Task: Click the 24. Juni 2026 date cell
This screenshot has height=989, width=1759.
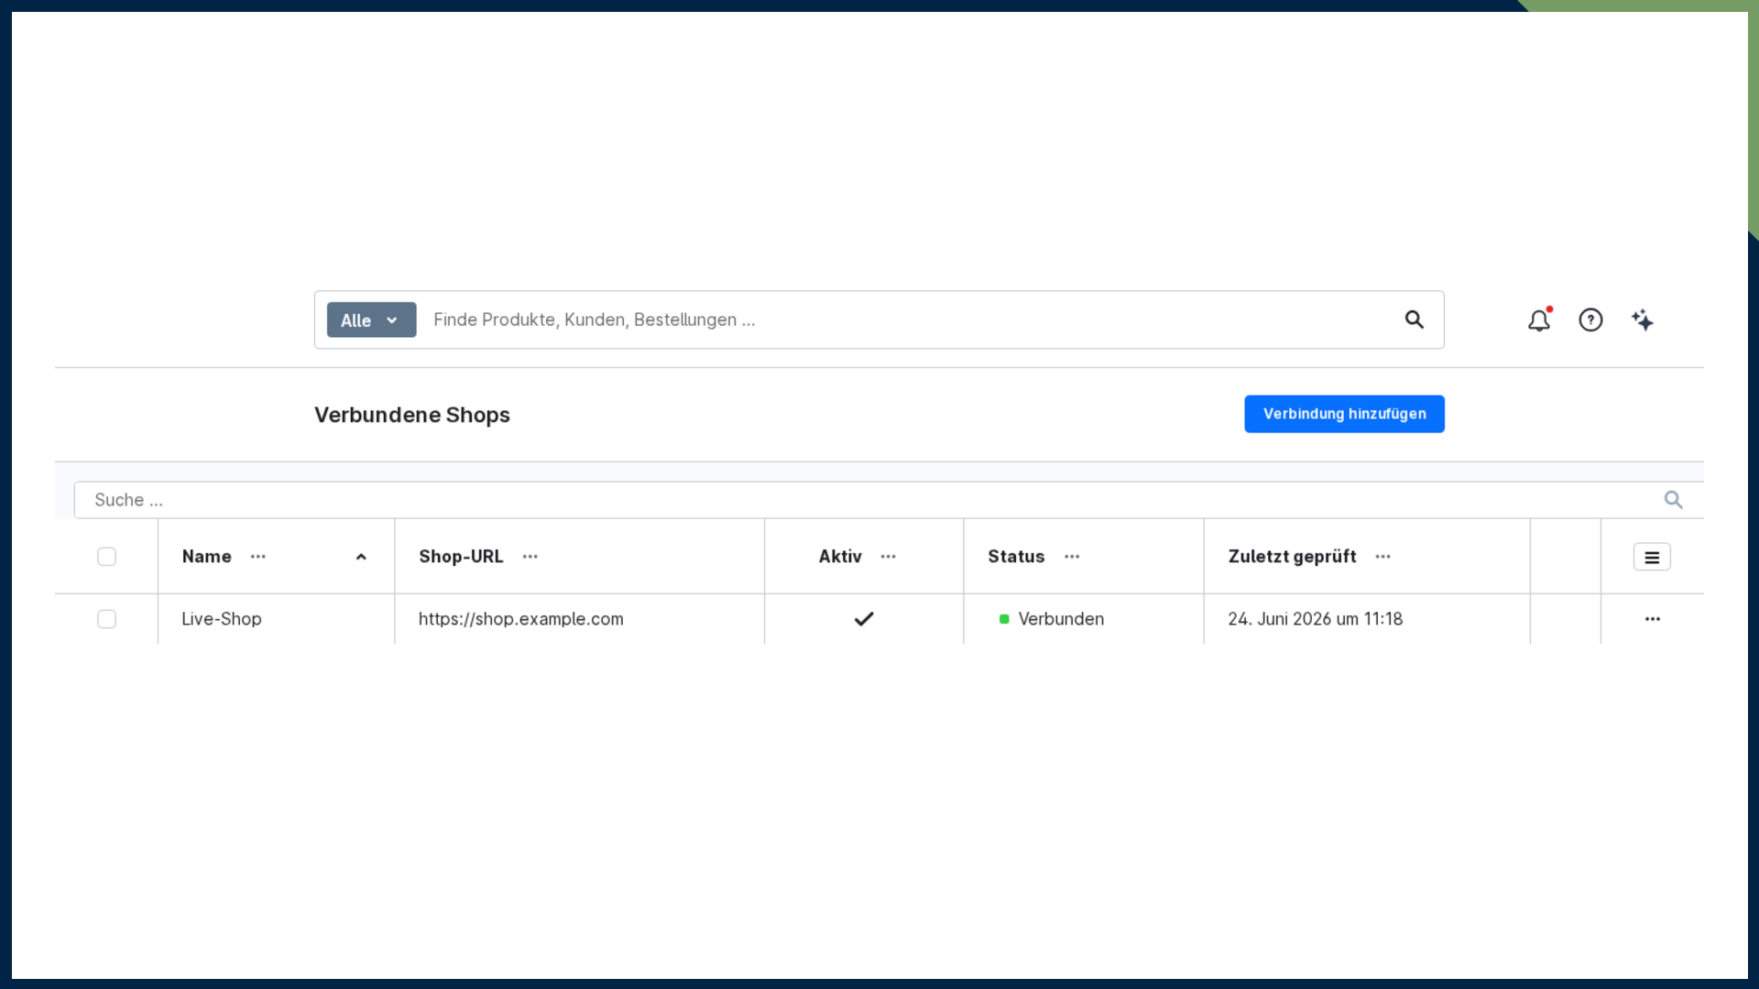Action: click(1367, 619)
